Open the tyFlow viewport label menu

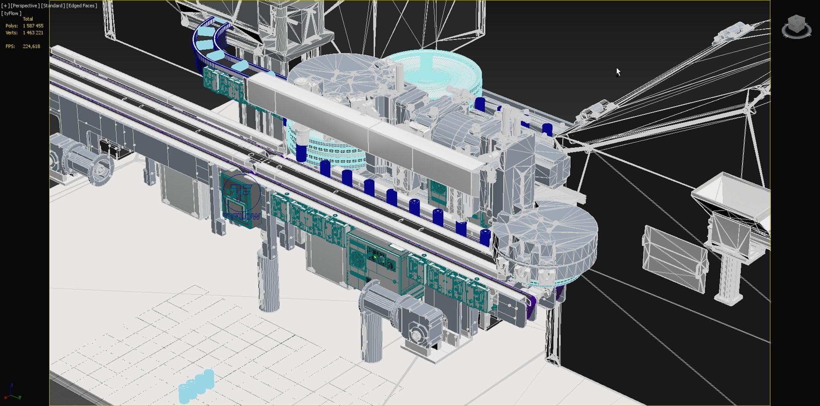[11, 13]
